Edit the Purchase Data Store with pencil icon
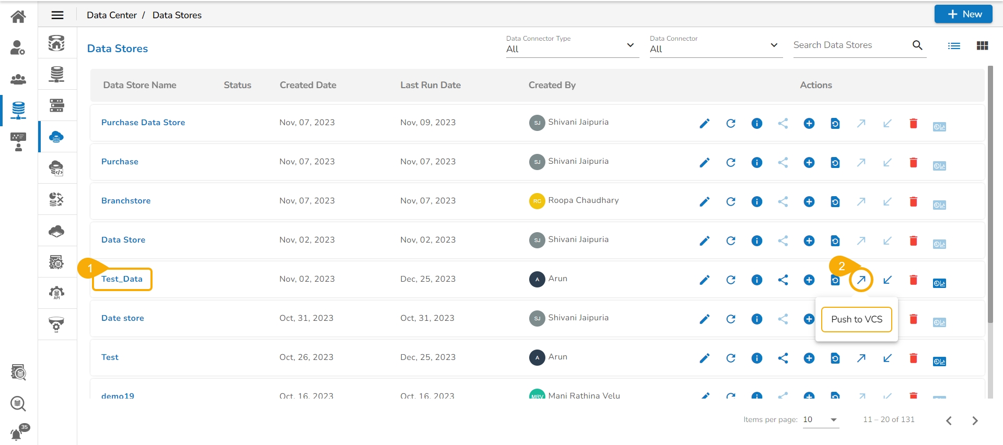Image resolution: width=1003 pixels, height=445 pixels. 704,124
